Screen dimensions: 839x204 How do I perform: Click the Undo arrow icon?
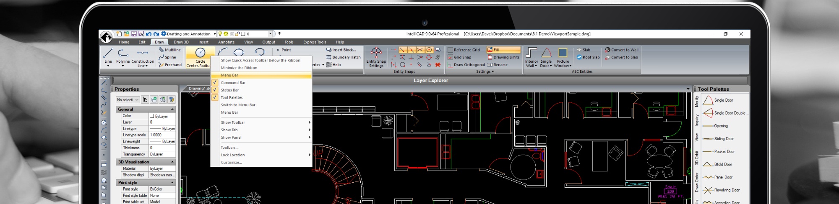[149, 34]
